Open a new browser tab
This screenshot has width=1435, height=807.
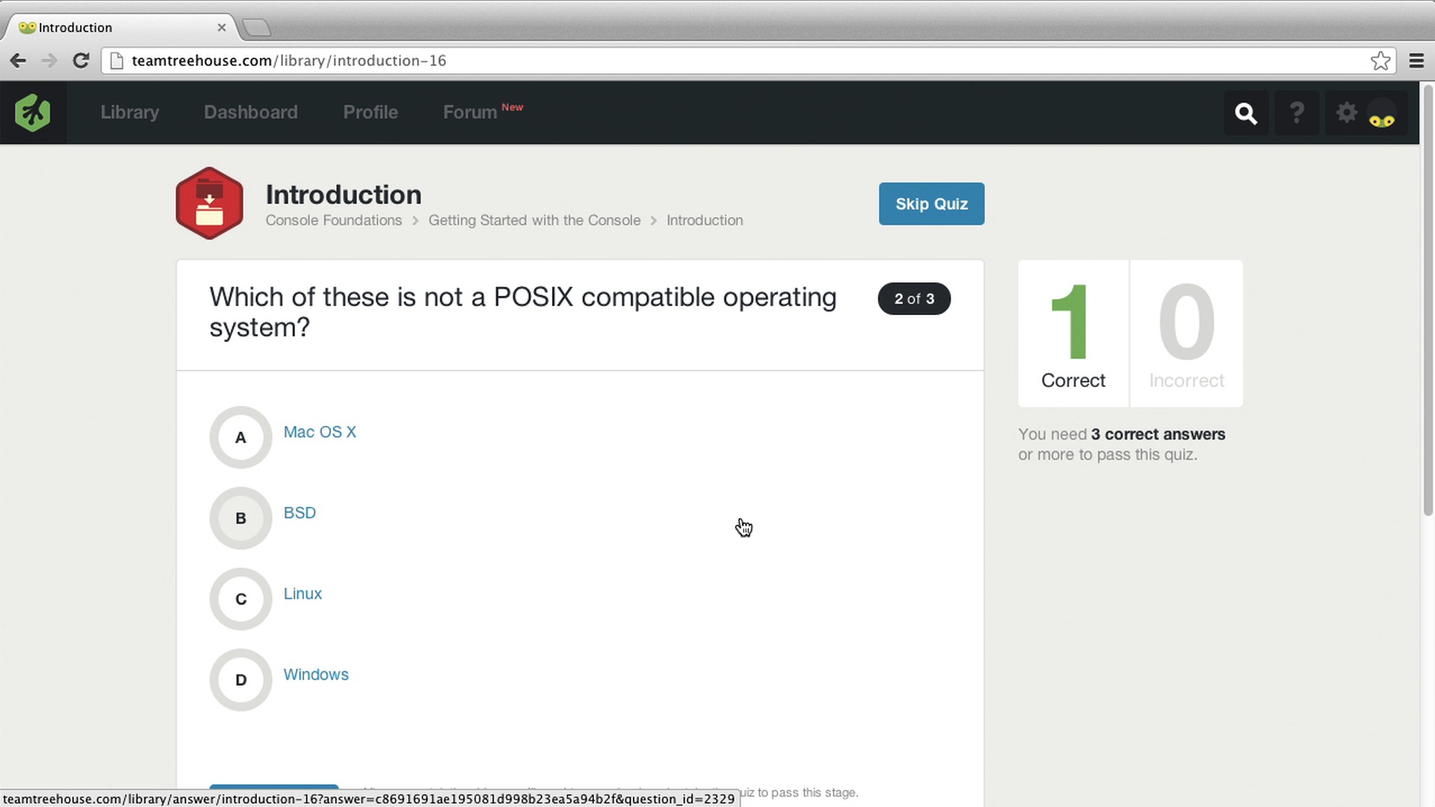(257, 28)
